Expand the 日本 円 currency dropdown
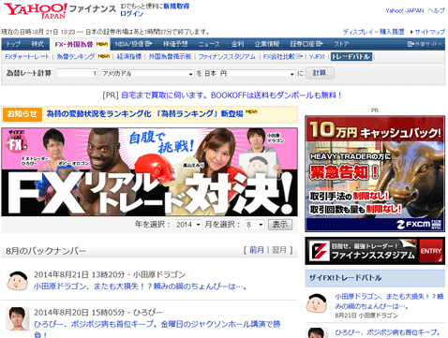The height and width of the screenshot is (338, 448). [249, 74]
